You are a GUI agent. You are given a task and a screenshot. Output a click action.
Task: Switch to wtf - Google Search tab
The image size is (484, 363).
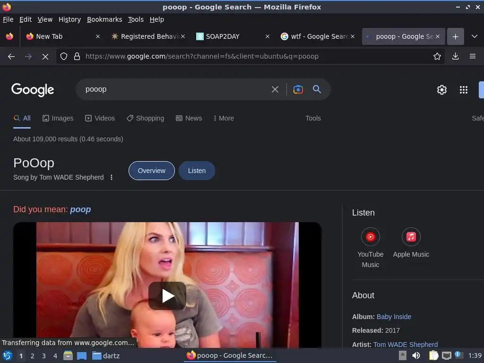[314, 36]
